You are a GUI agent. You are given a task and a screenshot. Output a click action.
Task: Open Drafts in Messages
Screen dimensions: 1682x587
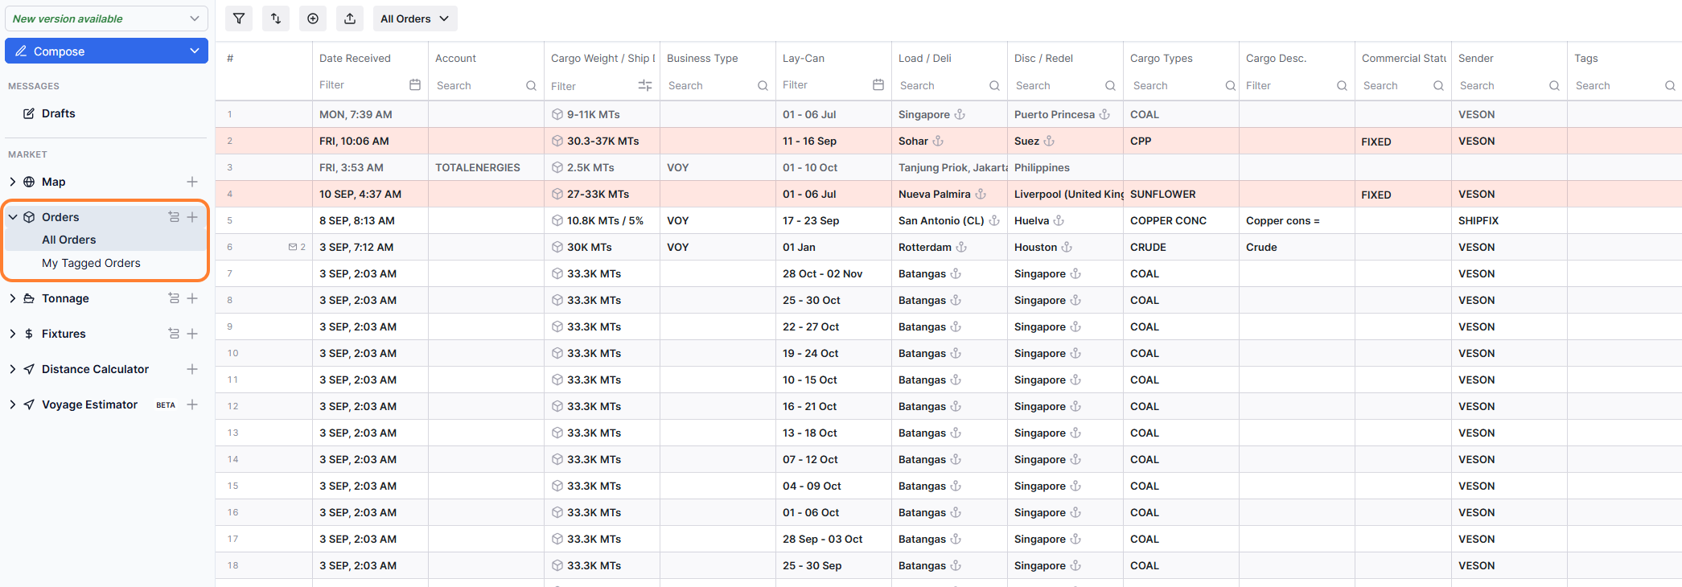tap(58, 113)
